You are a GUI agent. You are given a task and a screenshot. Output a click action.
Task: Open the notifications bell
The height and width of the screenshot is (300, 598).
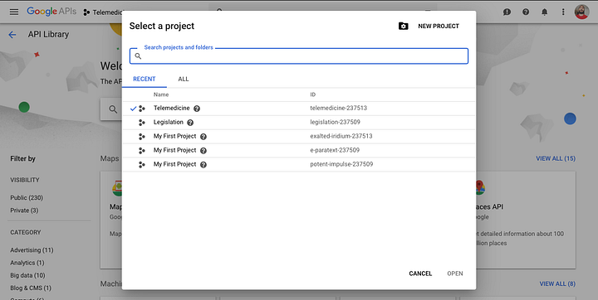(x=544, y=12)
